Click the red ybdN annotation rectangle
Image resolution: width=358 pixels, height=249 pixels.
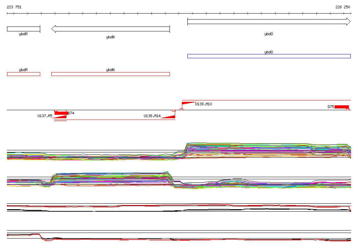pos(110,74)
